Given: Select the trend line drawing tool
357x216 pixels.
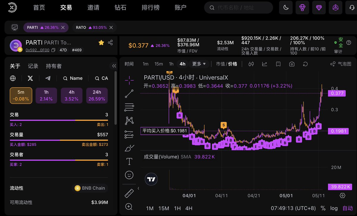Looking at the screenshot, I should point(129,94).
